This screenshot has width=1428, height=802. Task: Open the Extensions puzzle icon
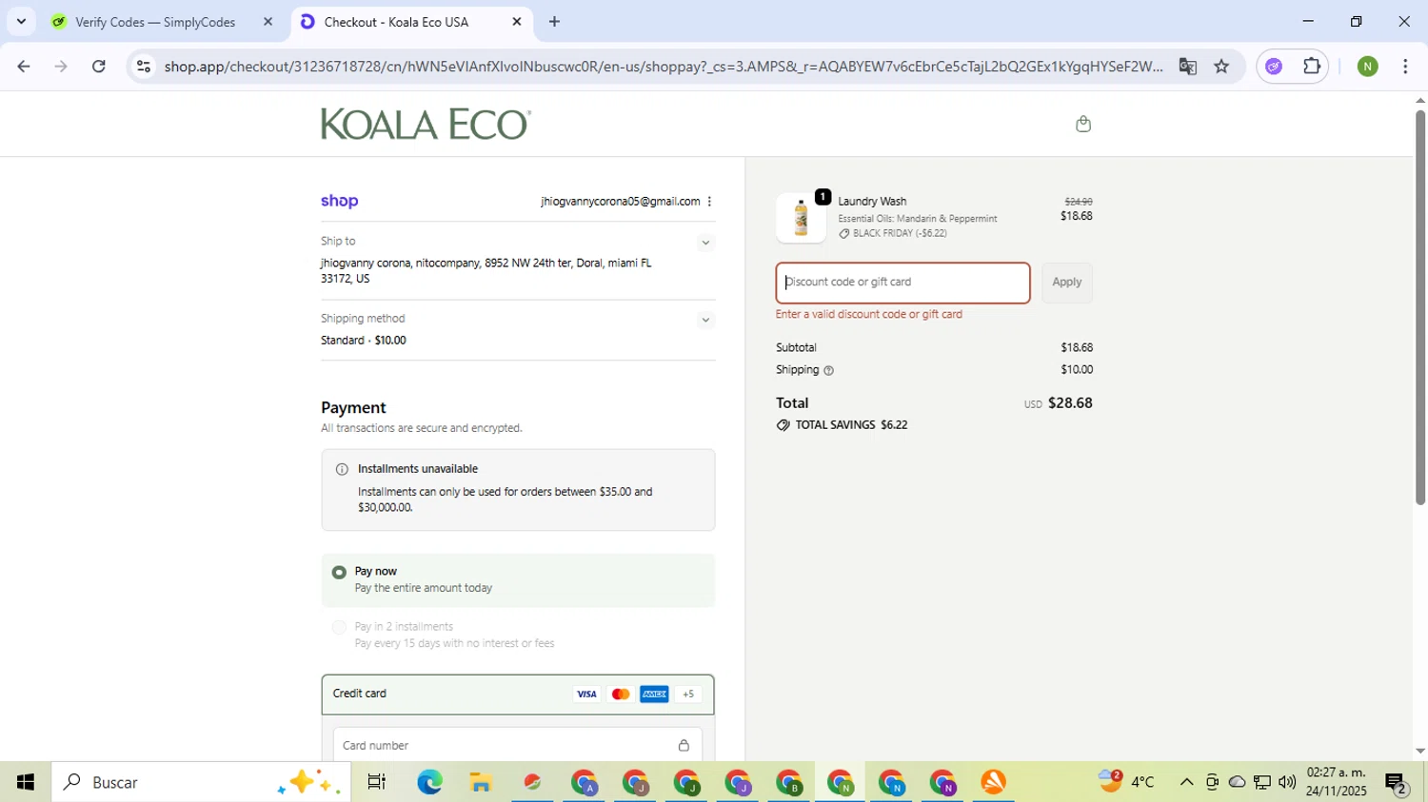tap(1312, 67)
